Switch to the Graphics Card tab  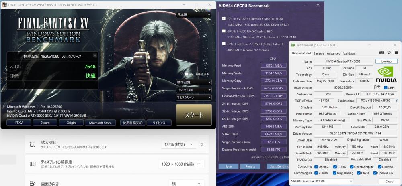pos(301,53)
